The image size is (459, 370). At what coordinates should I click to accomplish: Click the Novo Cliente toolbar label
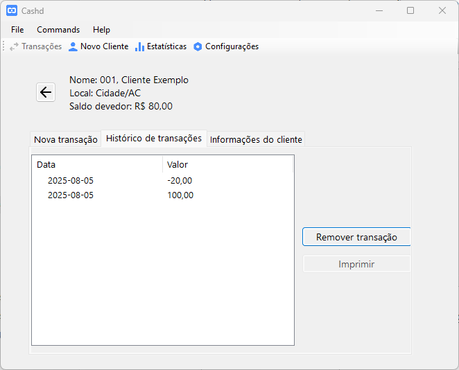tap(105, 46)
